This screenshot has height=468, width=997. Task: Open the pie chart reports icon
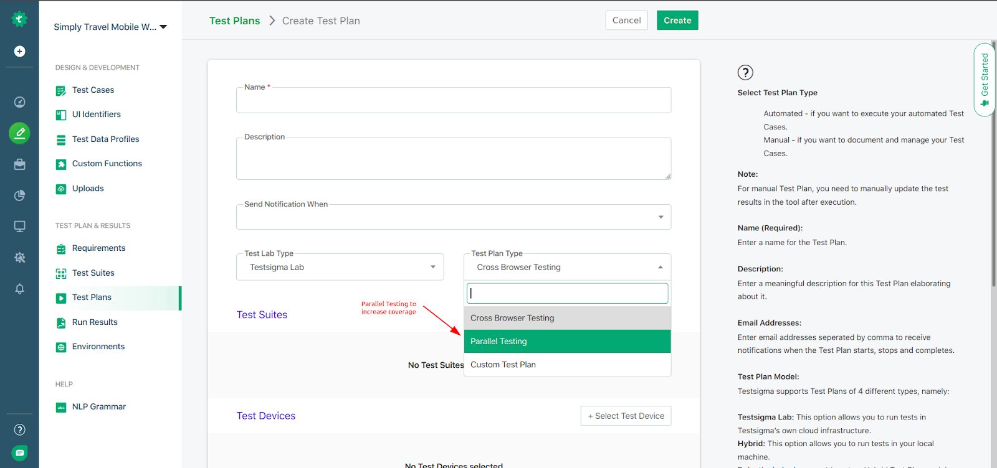click(19, 195)
